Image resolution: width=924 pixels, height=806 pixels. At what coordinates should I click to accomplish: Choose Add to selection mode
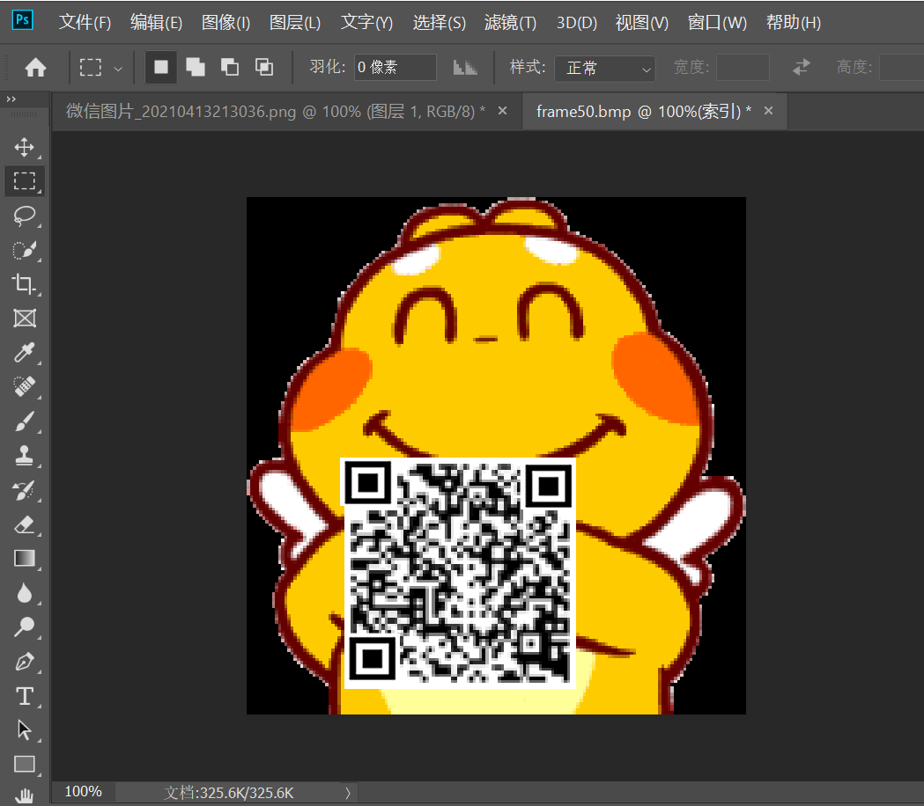click(x=195, y=67)
